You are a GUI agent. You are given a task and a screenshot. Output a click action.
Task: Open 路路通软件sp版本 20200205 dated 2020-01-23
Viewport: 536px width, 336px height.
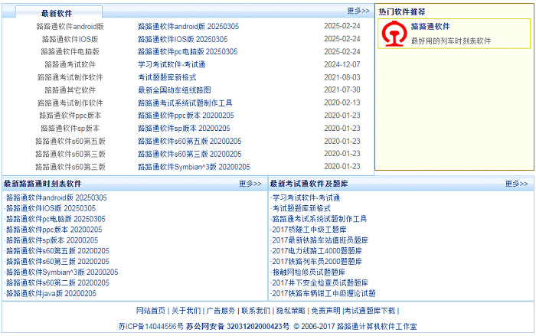coord(184,129)
